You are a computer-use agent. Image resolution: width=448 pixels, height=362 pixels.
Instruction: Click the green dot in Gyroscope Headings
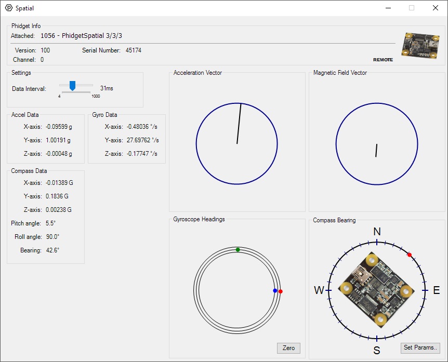238,250
